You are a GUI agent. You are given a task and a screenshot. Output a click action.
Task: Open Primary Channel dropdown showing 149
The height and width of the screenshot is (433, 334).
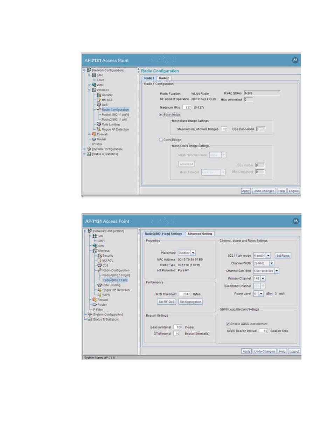pyautogui.click(x=263, y=278)
